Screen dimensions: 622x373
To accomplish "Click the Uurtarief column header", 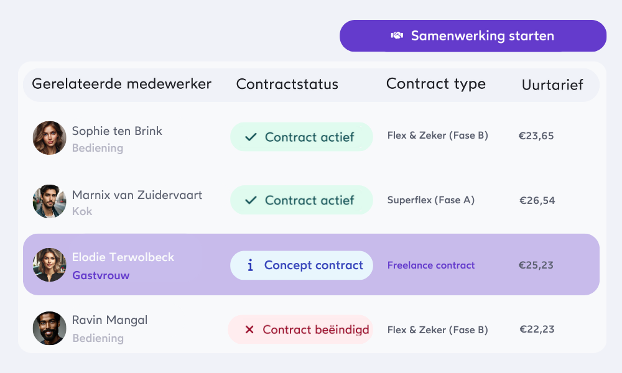I will (552, 85).
